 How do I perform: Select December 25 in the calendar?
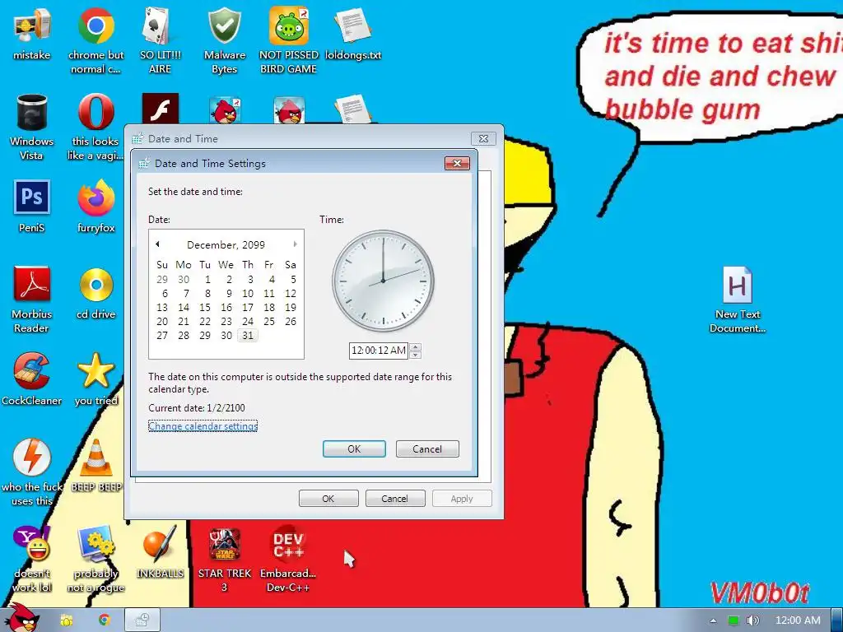[x=269, y=322]
